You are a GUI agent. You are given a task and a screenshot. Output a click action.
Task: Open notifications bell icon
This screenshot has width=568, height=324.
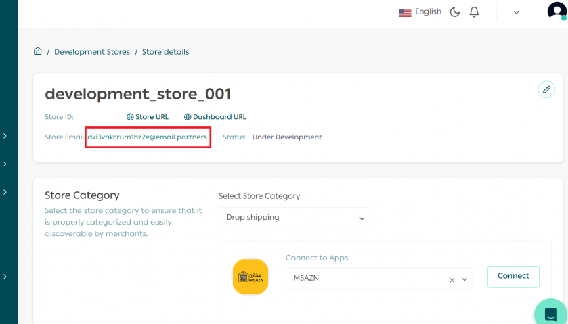474,12
